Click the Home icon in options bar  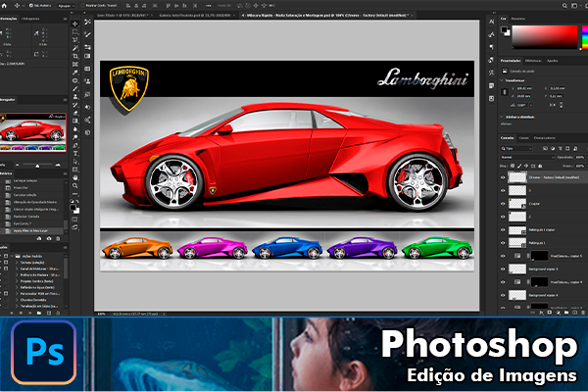(4, 6)
